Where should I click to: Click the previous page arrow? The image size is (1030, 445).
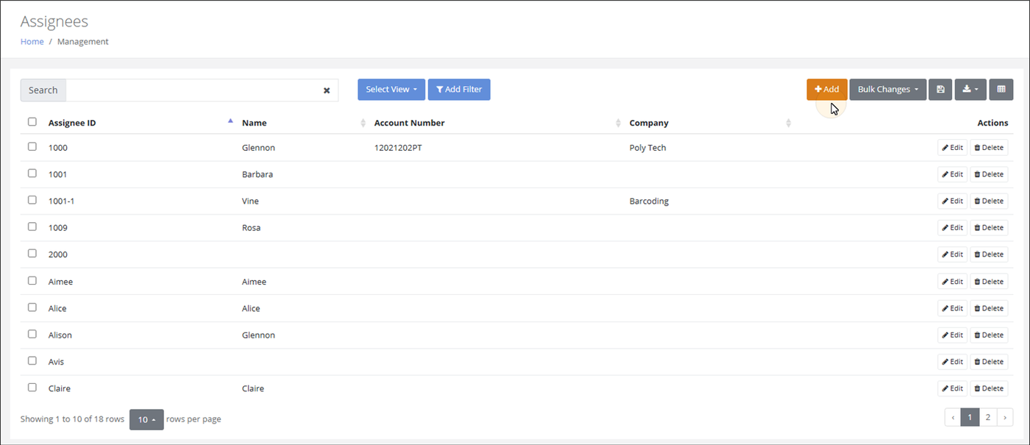pyautogui.click(x=953, y=418)
